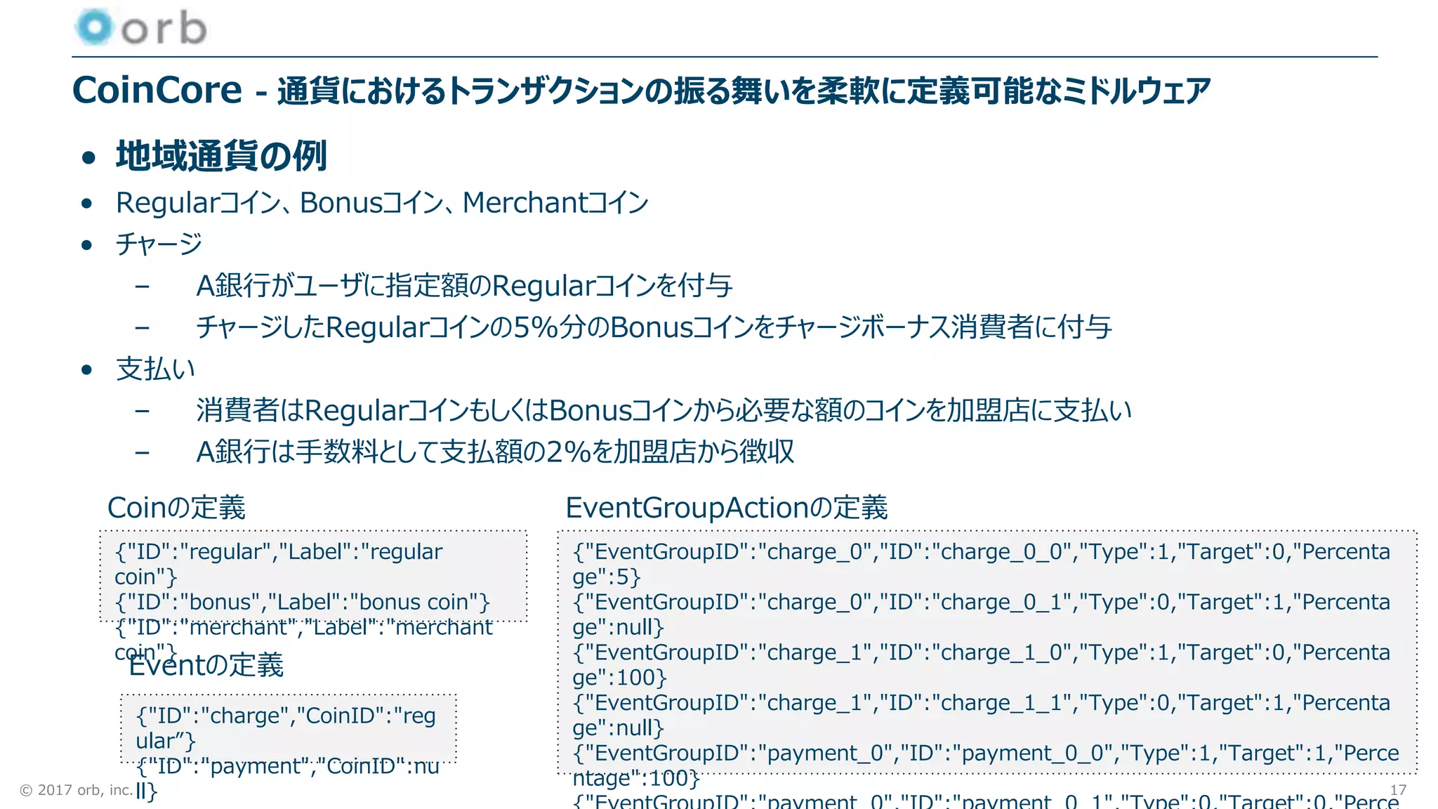Click the JSON line with "ID":"bonus"
The image size is (1438, 809).
302,602
